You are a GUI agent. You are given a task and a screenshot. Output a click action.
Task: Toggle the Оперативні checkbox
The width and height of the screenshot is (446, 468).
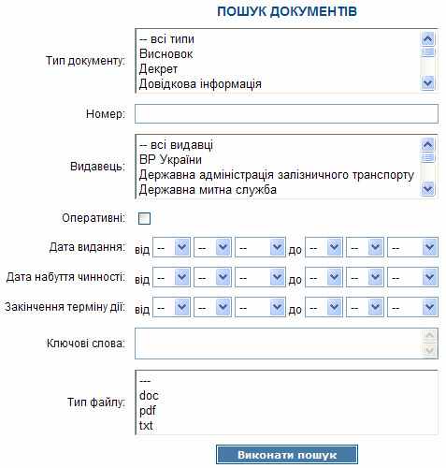144,218
